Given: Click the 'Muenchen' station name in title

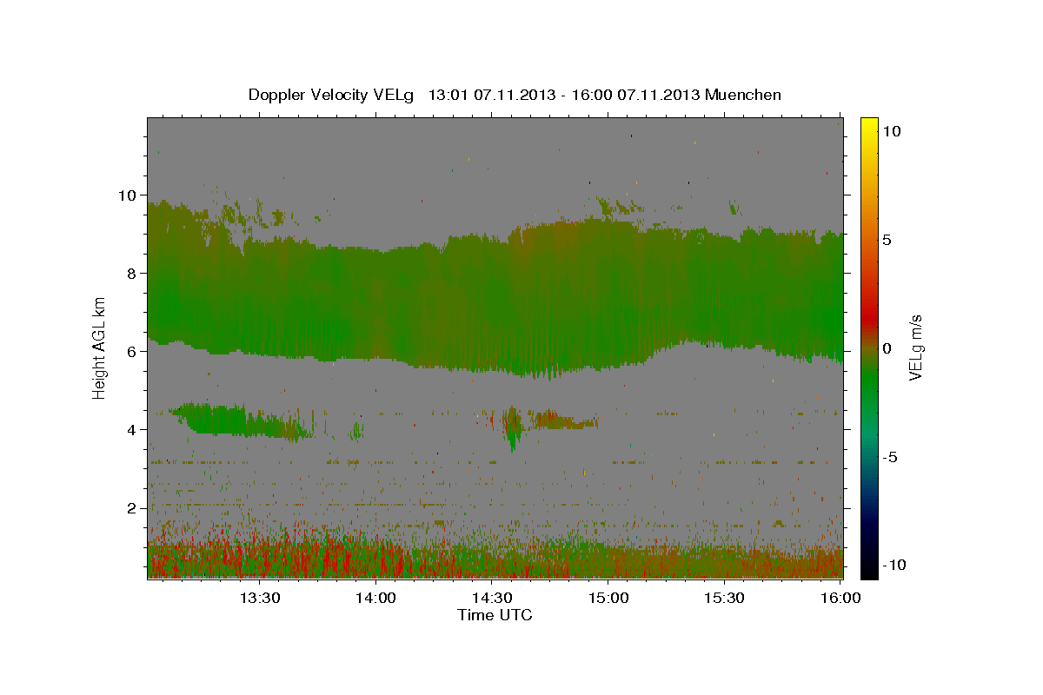Looking at the screenshot, I should pos(744,95).
